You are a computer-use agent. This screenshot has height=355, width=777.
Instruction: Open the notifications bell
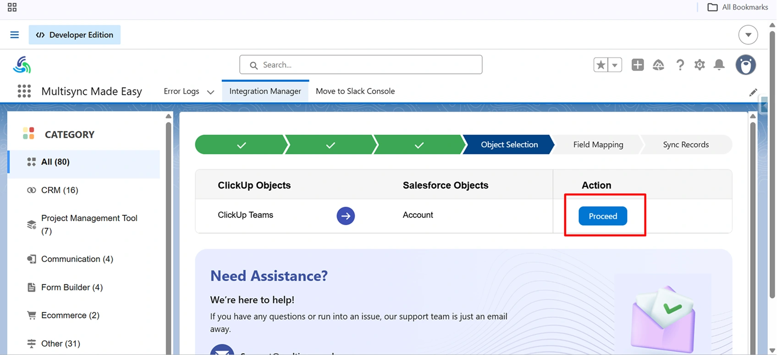click(x=719, y=65)
